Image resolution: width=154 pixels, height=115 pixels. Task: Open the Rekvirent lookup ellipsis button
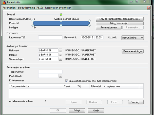61,50
